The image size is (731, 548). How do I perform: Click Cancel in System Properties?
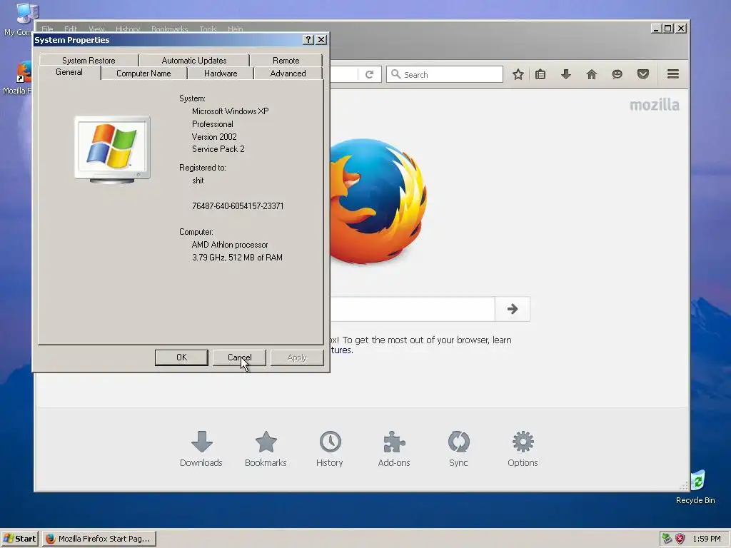239,357
